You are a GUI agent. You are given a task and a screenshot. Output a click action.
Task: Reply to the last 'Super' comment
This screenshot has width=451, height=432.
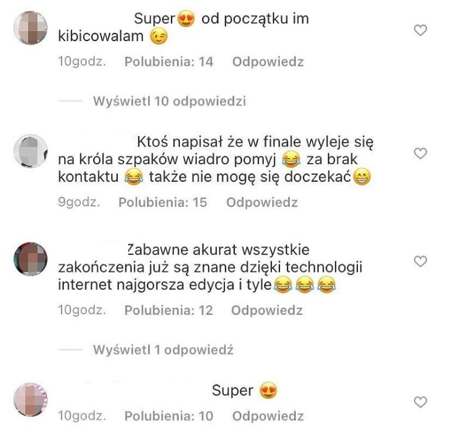tap(268, 416)
